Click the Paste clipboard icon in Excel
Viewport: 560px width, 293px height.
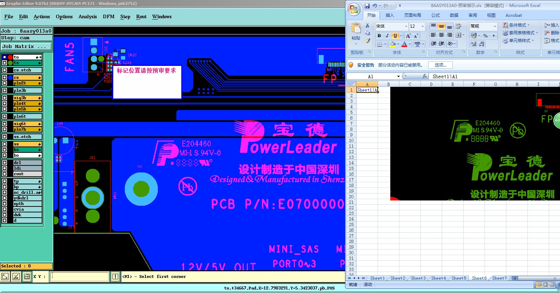pos(356,28)
